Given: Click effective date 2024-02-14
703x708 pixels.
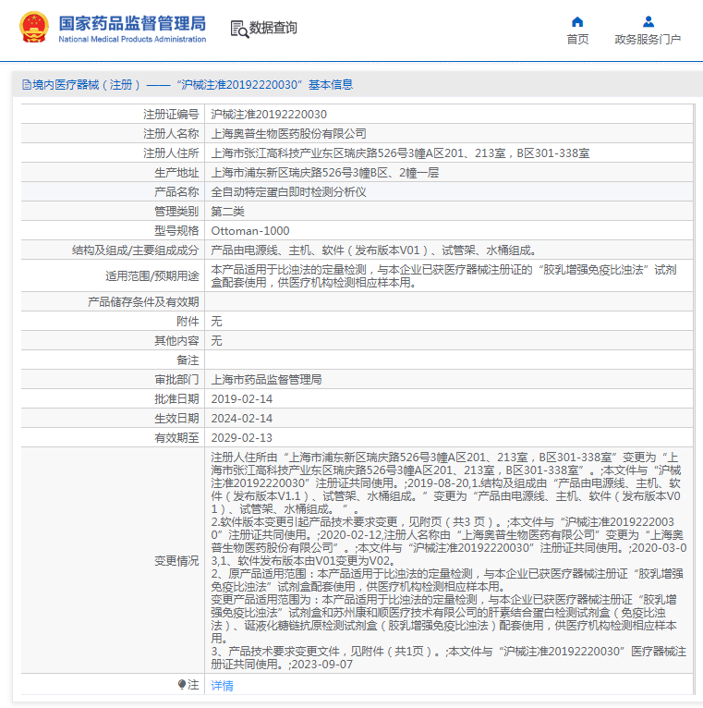Looking at the screenshot, I should (x=242, y=418).
